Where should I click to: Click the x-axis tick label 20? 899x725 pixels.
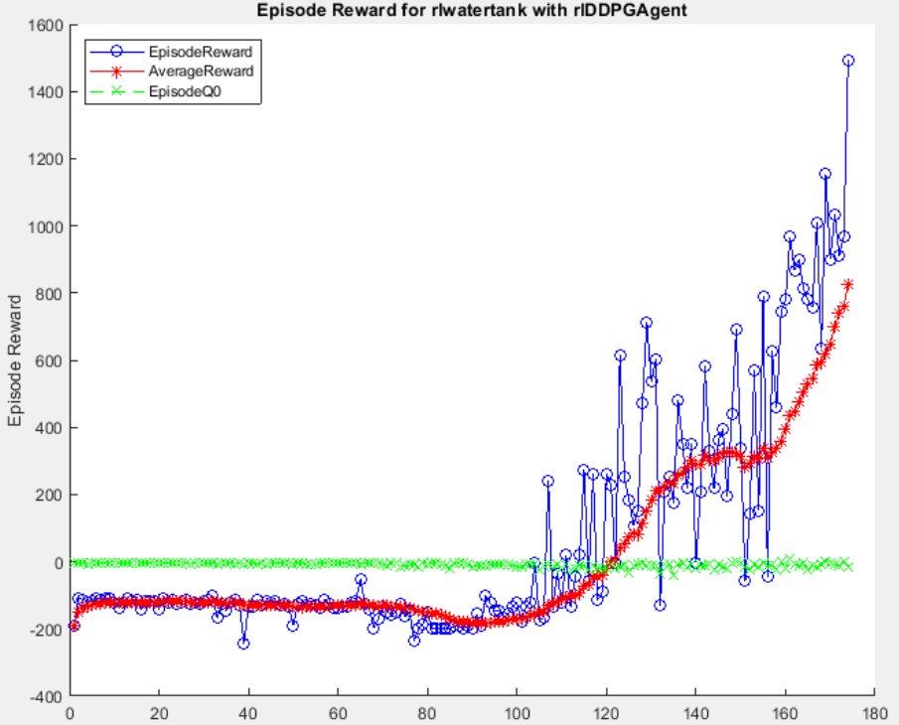(x=159, y=714)
